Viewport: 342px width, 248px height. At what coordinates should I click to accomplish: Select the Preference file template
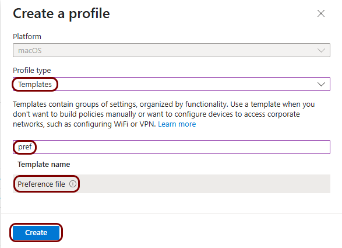point(41,184)
